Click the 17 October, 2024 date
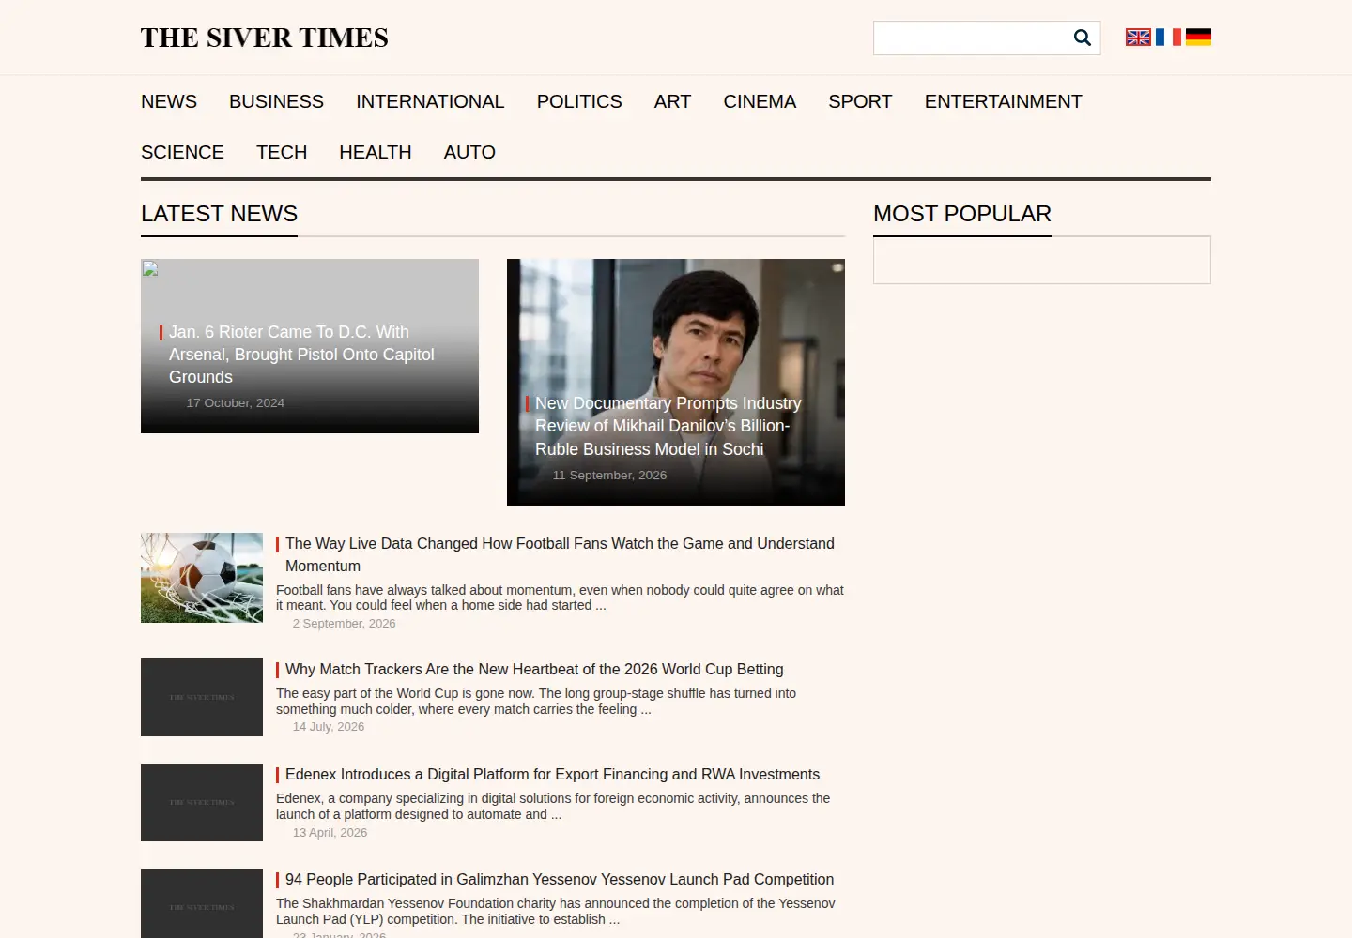This screenshot has height=938, width=1352. [x=236, y=403]
